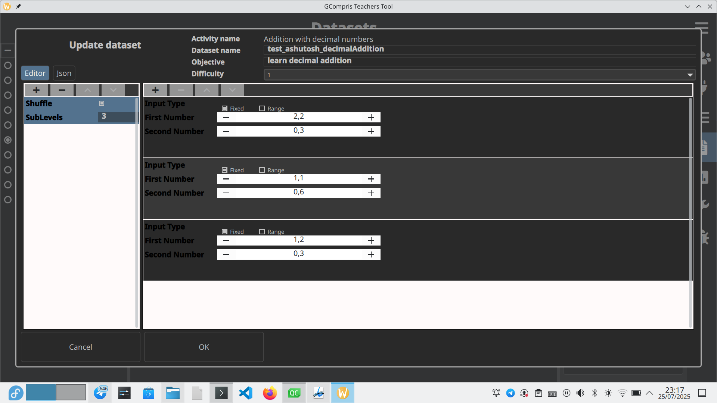Click the First Number value 2,2
Viewport: 717px width, 403px height.
pyautogui.click(x=299, y=117)
